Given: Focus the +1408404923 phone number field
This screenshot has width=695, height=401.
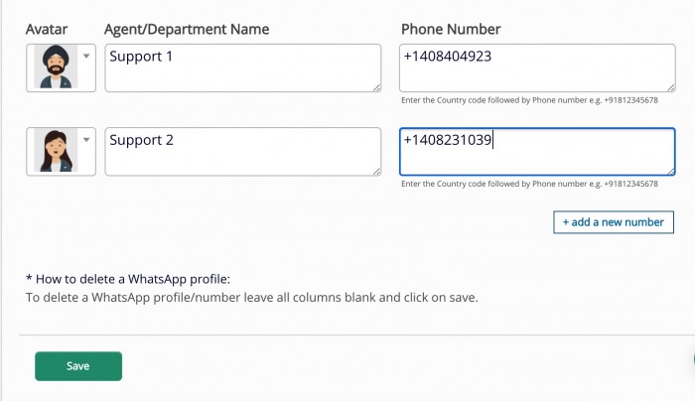Looking at the screenshot, I should point(537,67).
